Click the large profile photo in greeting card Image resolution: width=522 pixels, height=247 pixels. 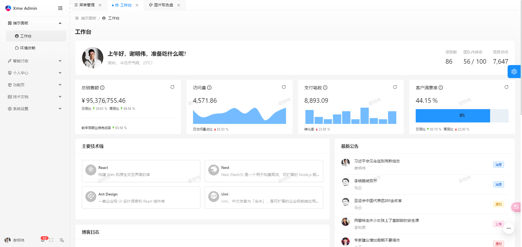[93, 58]
